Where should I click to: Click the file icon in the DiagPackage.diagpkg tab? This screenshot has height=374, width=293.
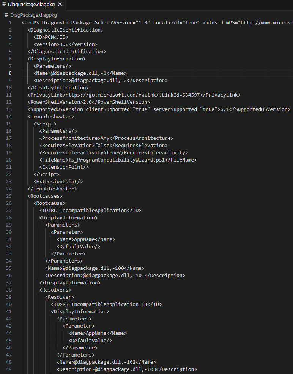[x=4, y=5]
